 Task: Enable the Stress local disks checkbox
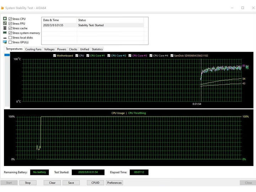10,38
